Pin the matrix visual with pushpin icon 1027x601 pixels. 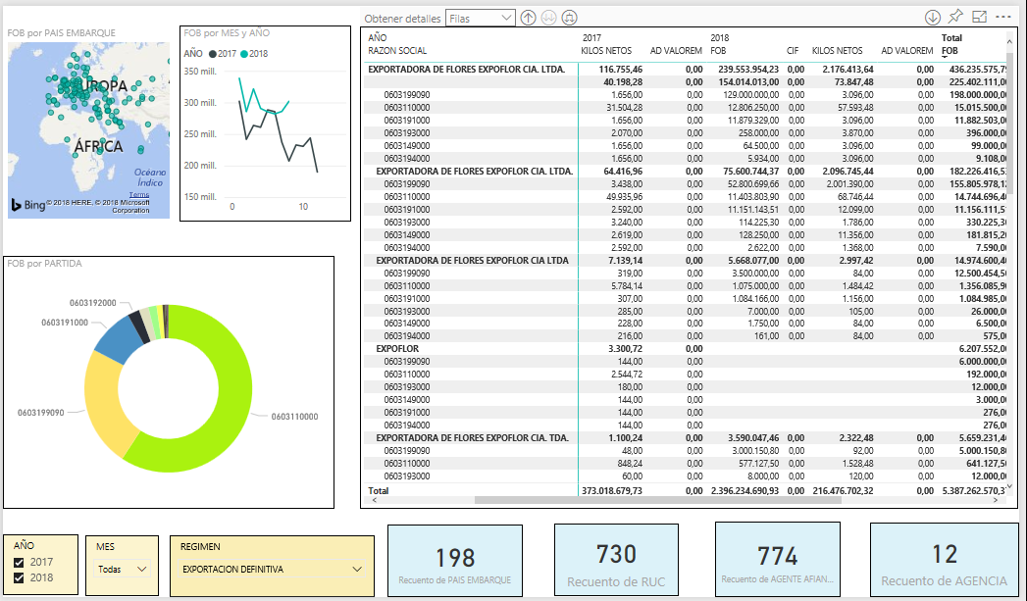(955, 17)
